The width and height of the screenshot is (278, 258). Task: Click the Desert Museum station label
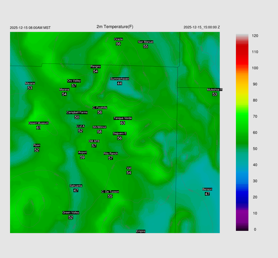click(39, 123)
